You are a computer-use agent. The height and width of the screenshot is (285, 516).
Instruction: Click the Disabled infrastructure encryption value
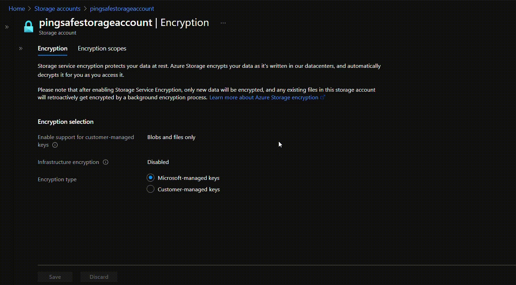coord(158,162)
